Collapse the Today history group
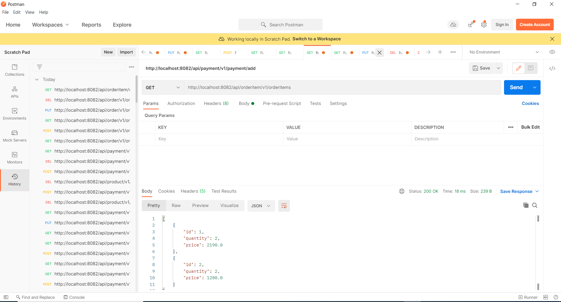This screenshot has height=302, width=561. (x=37, y=80)
